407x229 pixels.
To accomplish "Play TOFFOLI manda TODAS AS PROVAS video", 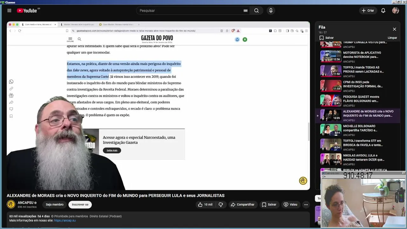I will click(x=358, y=71).
